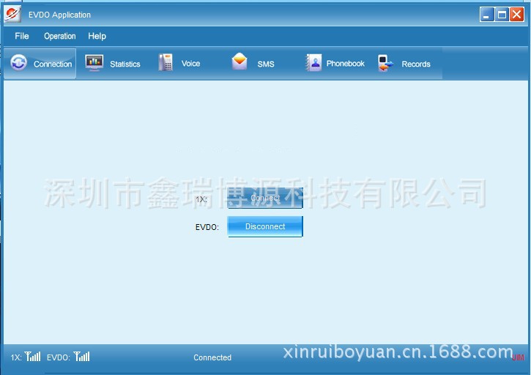
Task: Maximize the EVDO Application window
Action: [502, 15]
